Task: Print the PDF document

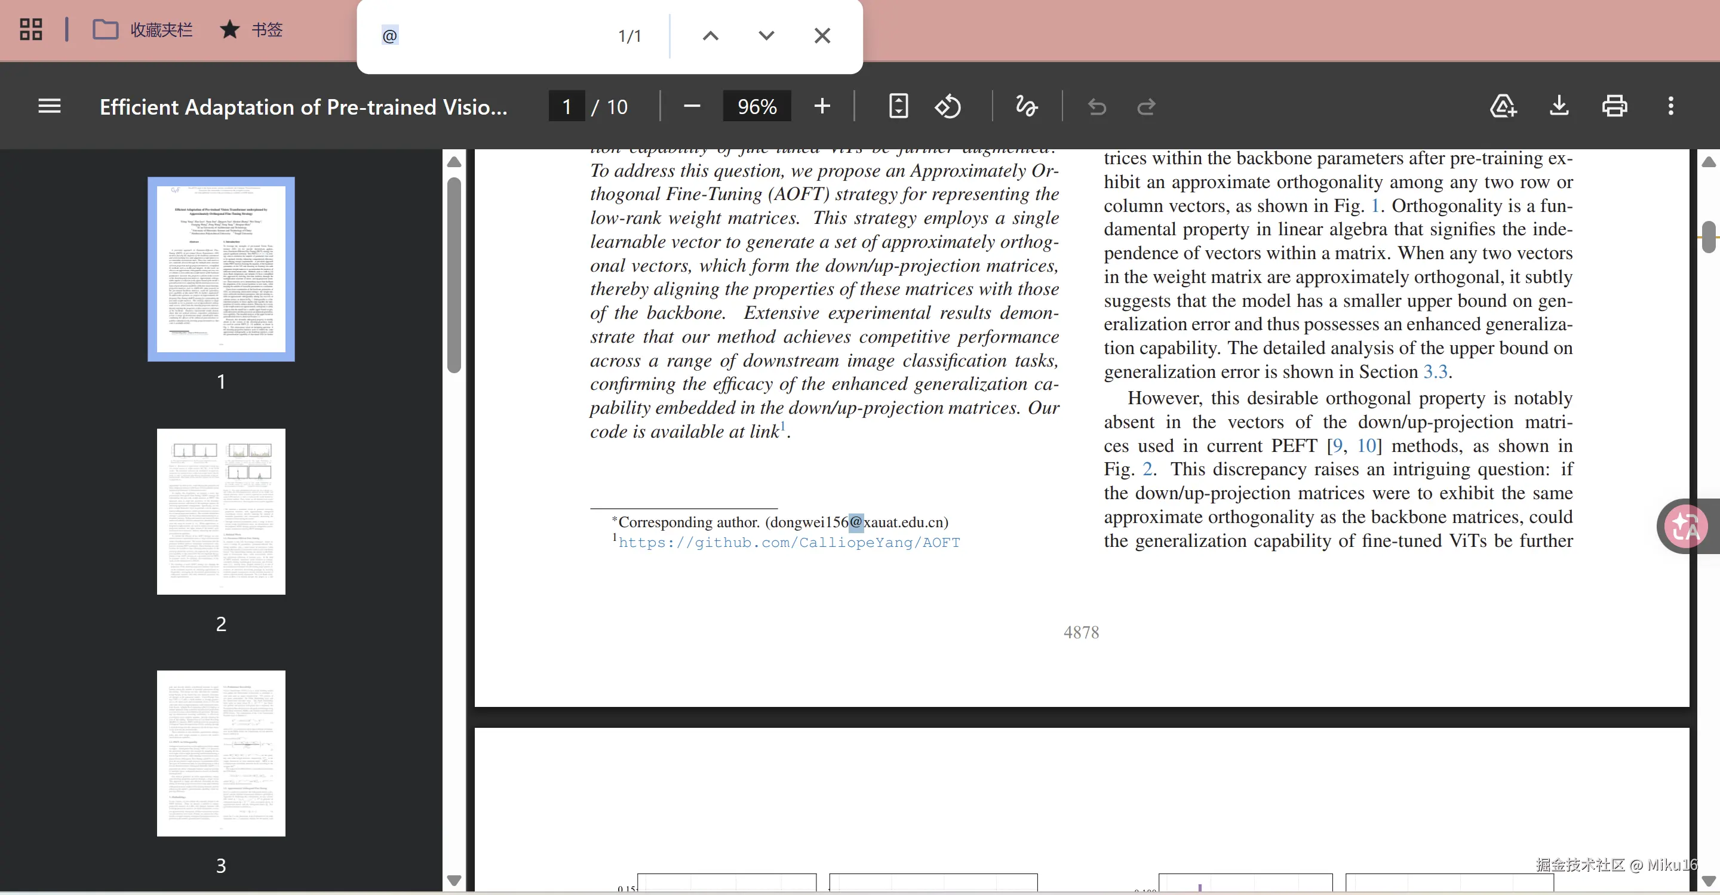Action: click(1614, 106)
